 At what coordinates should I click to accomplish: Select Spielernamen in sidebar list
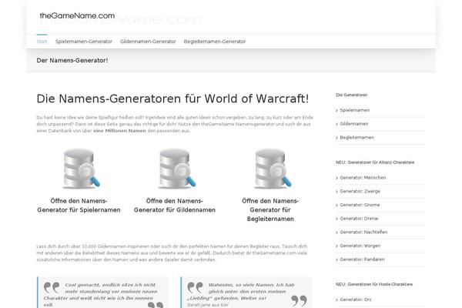(355, 110)
